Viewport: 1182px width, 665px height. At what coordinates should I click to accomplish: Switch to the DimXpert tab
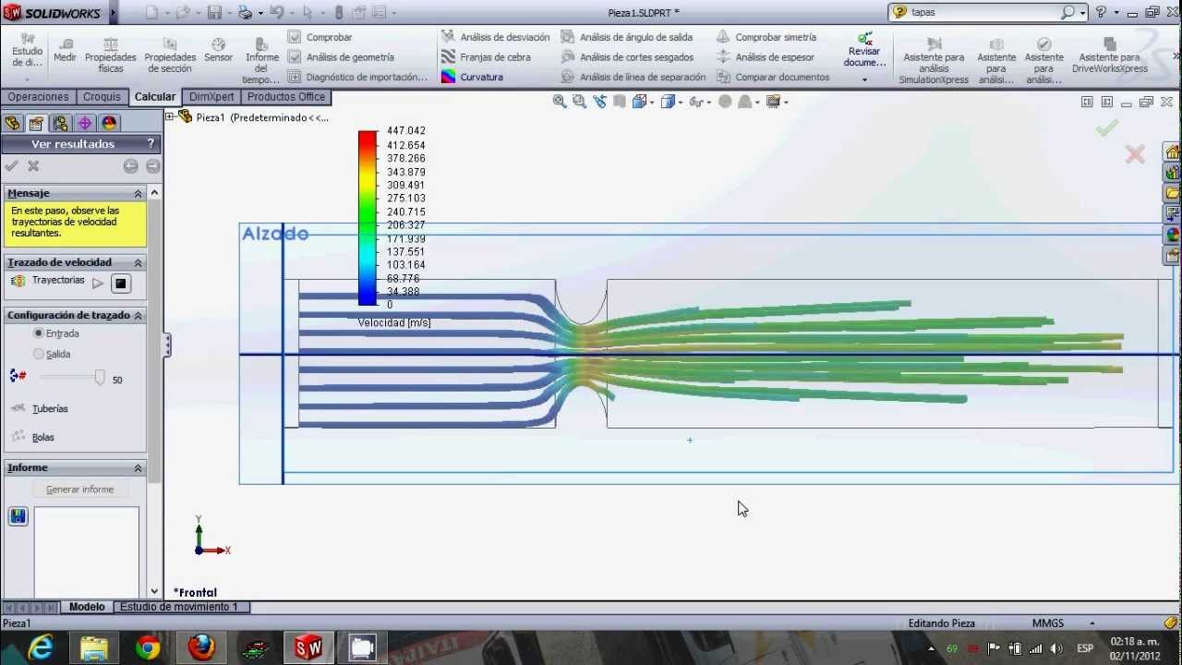(x=211, y=97)
